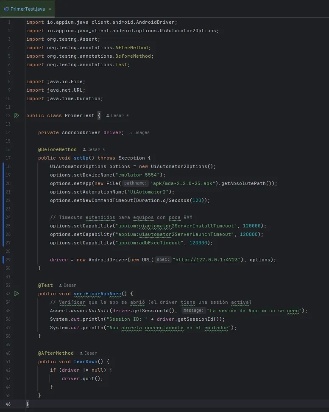The image size is (329, 412).
Task: Click the Verificar que la app comment
Action: [151, 302]
